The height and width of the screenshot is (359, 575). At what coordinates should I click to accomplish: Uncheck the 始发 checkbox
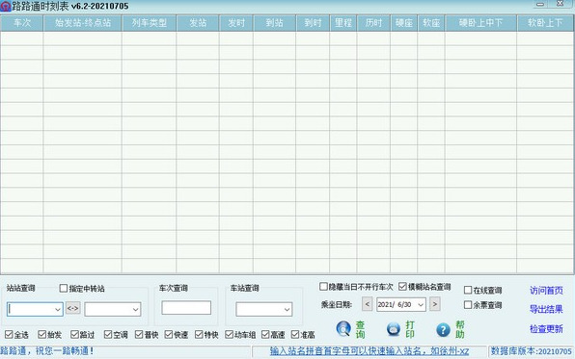click(x=41, y=334)
